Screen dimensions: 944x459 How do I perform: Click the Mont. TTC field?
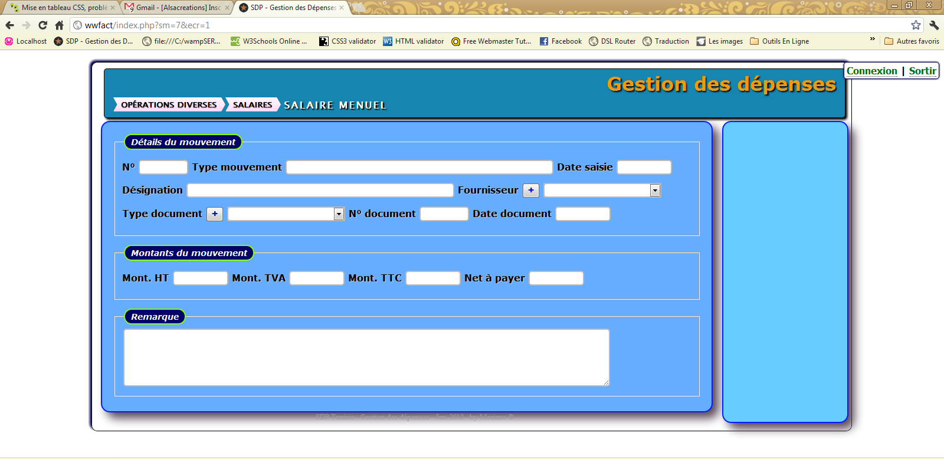433,278
